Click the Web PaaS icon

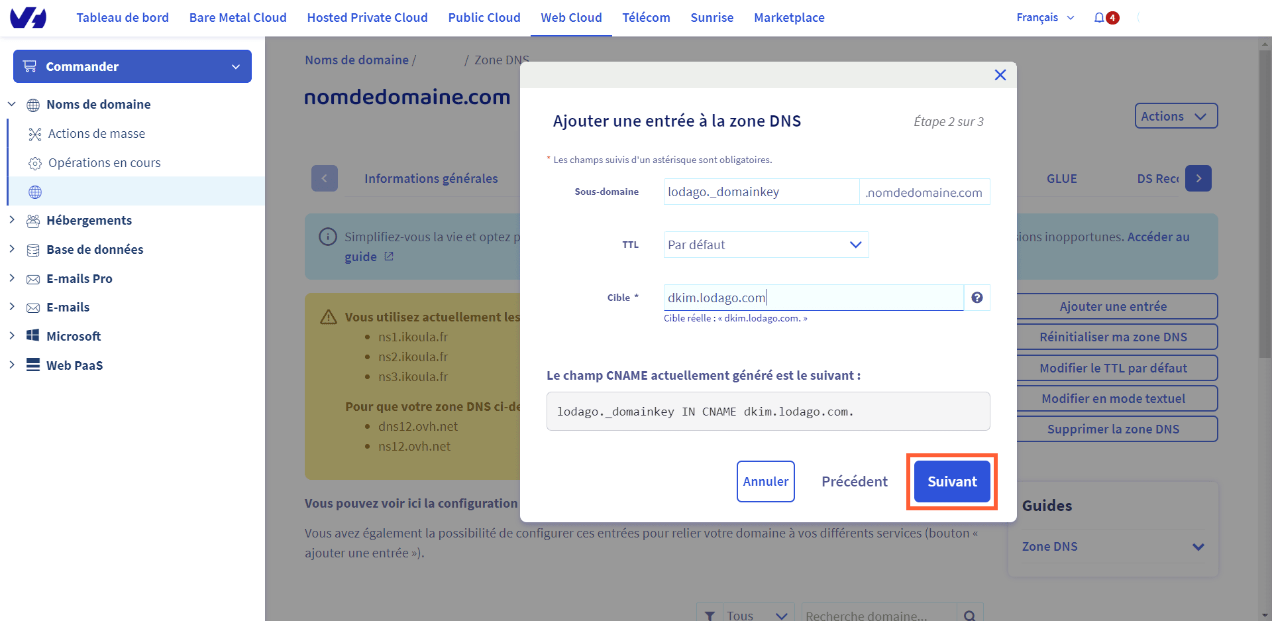pos(33,365)
